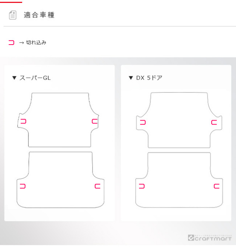
Task: Click the 適合車種 section heading
Action: (x=39, y=15)
